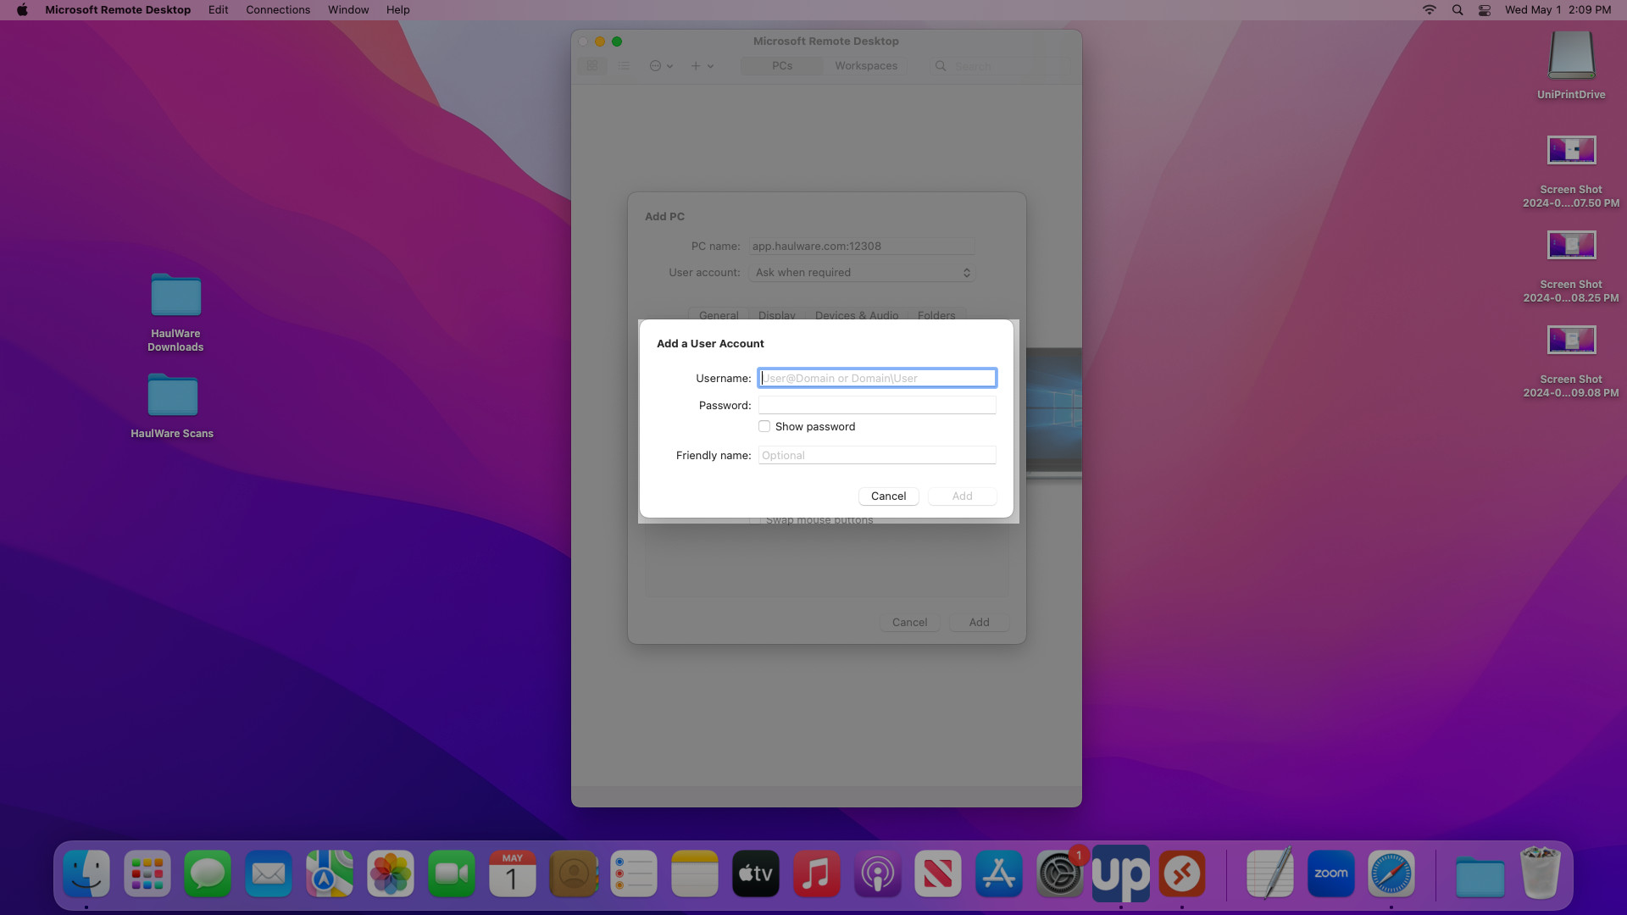Open the UniPrintDrive desktop drive
This screenshot has width=1627, height=915.
click(x=1571, y=65)
